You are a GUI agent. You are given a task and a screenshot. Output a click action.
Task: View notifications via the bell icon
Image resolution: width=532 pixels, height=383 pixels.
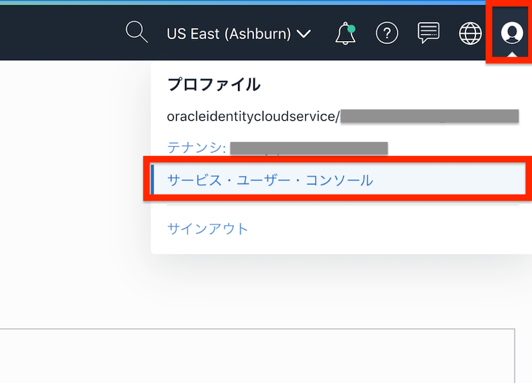[x=344, y=33]
